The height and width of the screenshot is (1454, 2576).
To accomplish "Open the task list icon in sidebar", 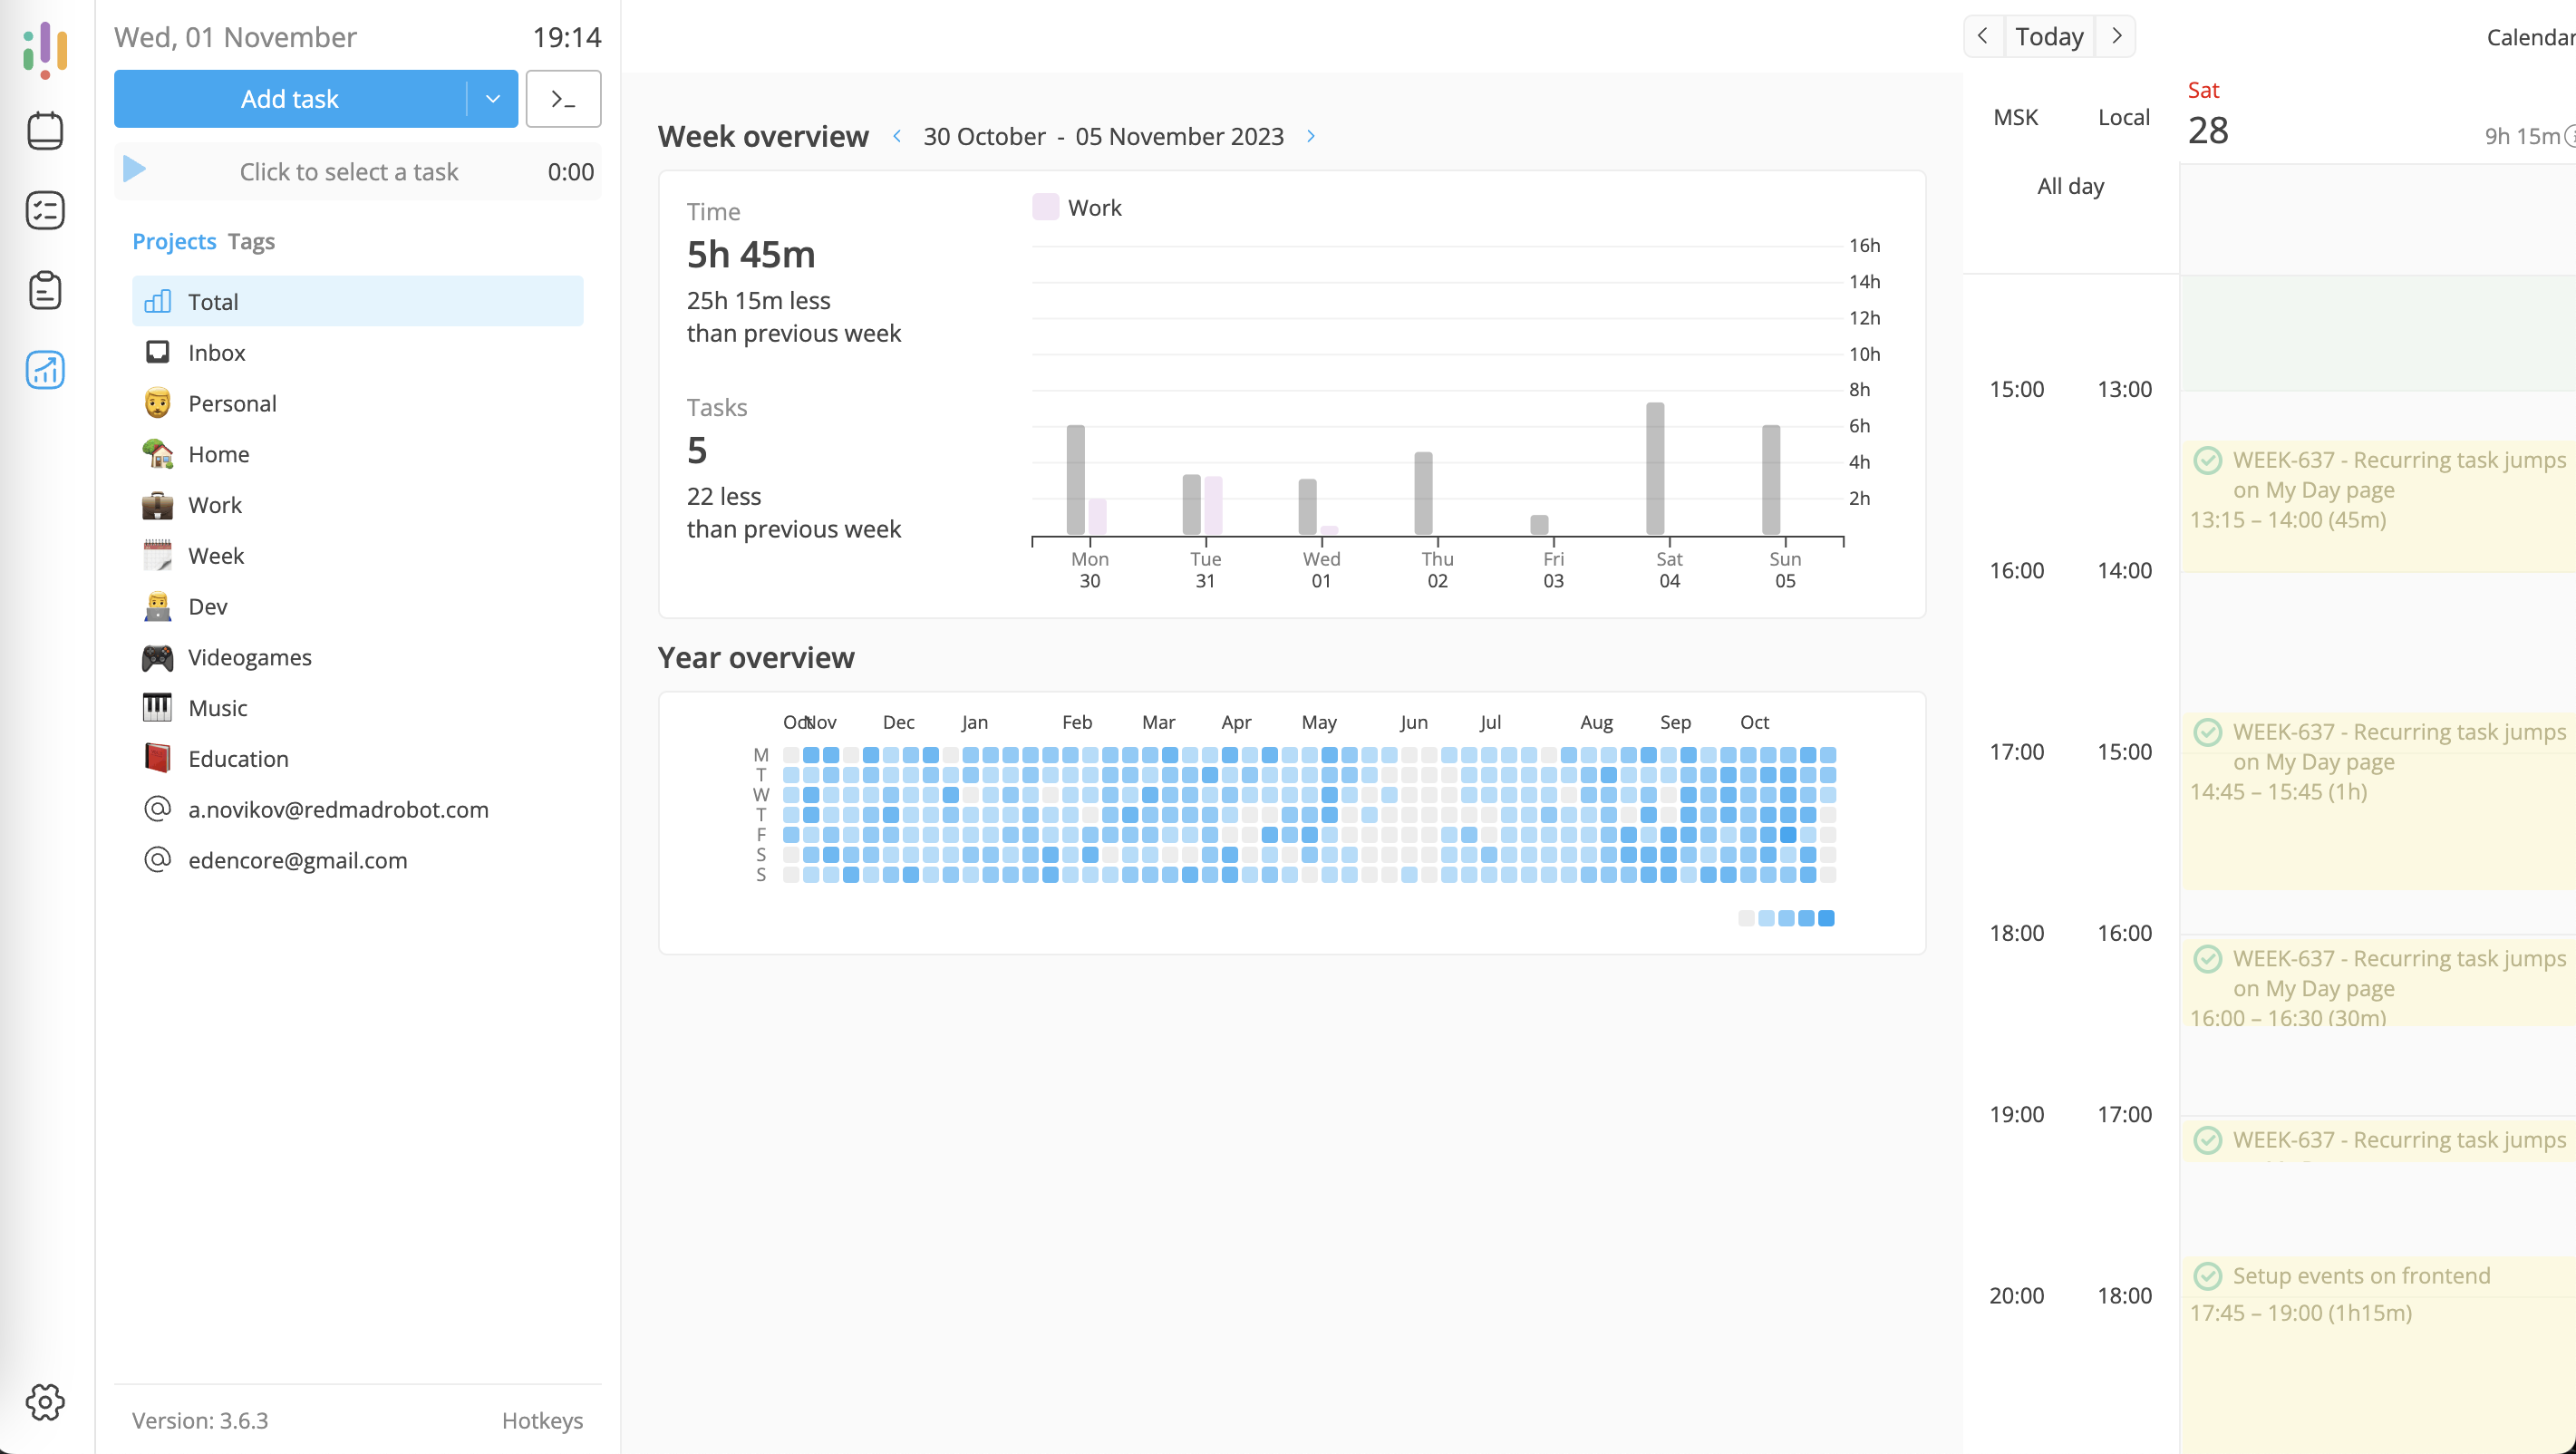I will coord(45,210).
